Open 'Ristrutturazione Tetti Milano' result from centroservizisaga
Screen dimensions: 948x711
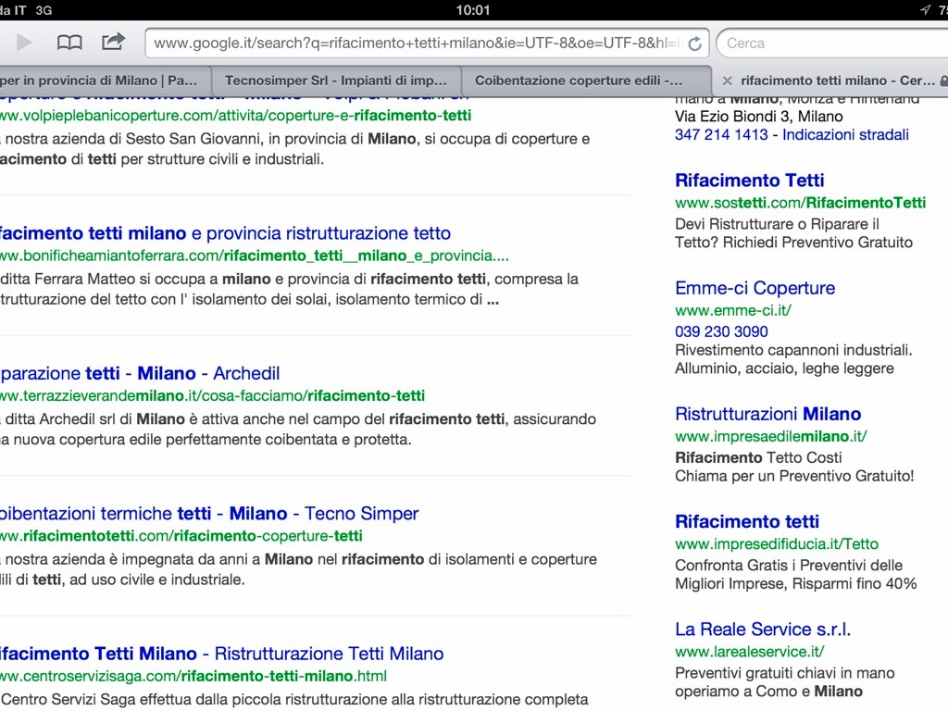(x=222, y=654)
